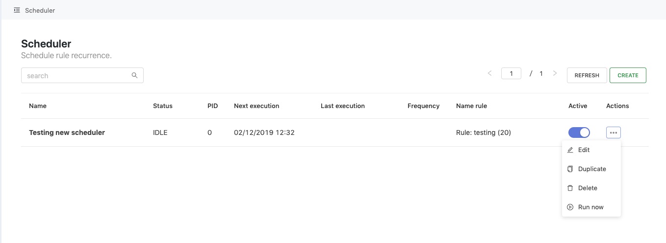Toggle Active switch for Testing new scheduler
This screenshot has width=666, height=243.
[579, 133]
